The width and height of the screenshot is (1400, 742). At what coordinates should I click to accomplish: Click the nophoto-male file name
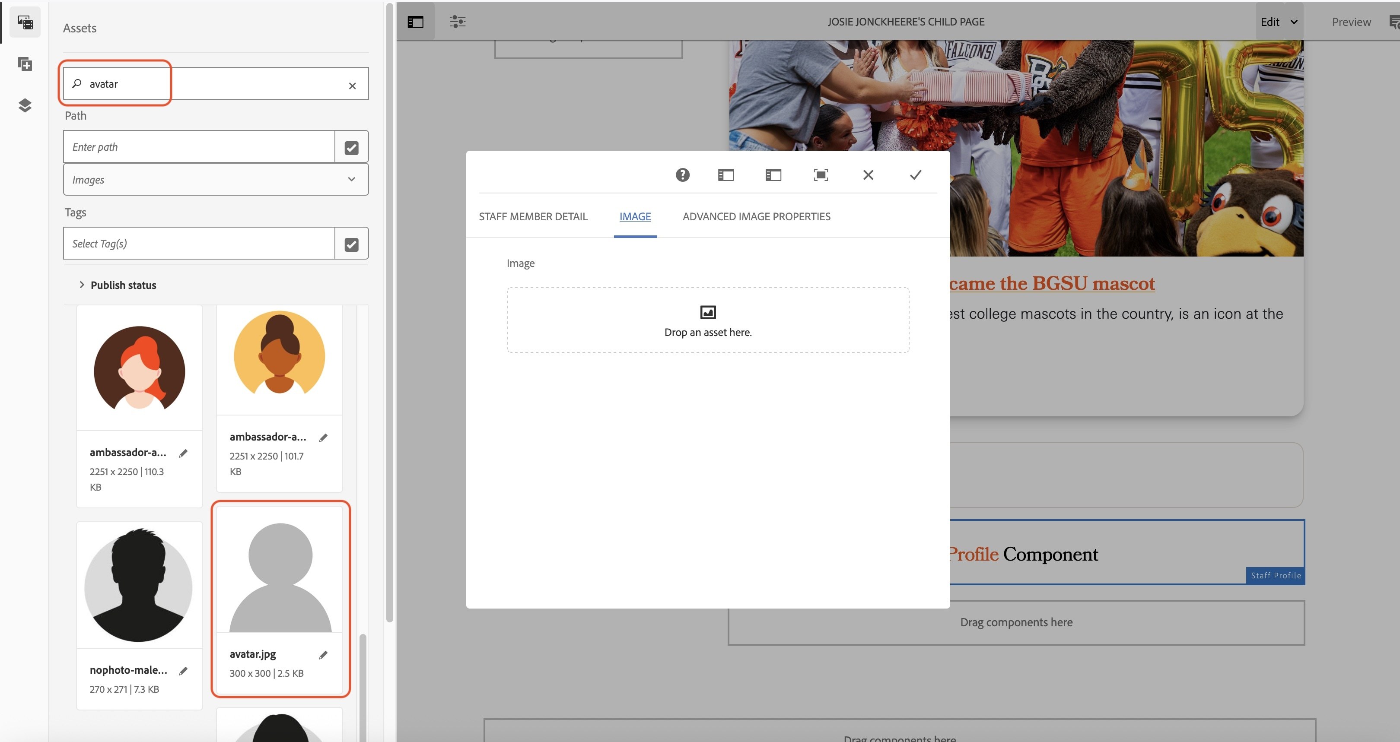(x=129, y=670)
